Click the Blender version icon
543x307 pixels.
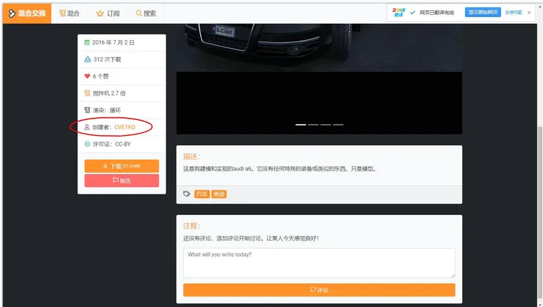click(88, 94)
